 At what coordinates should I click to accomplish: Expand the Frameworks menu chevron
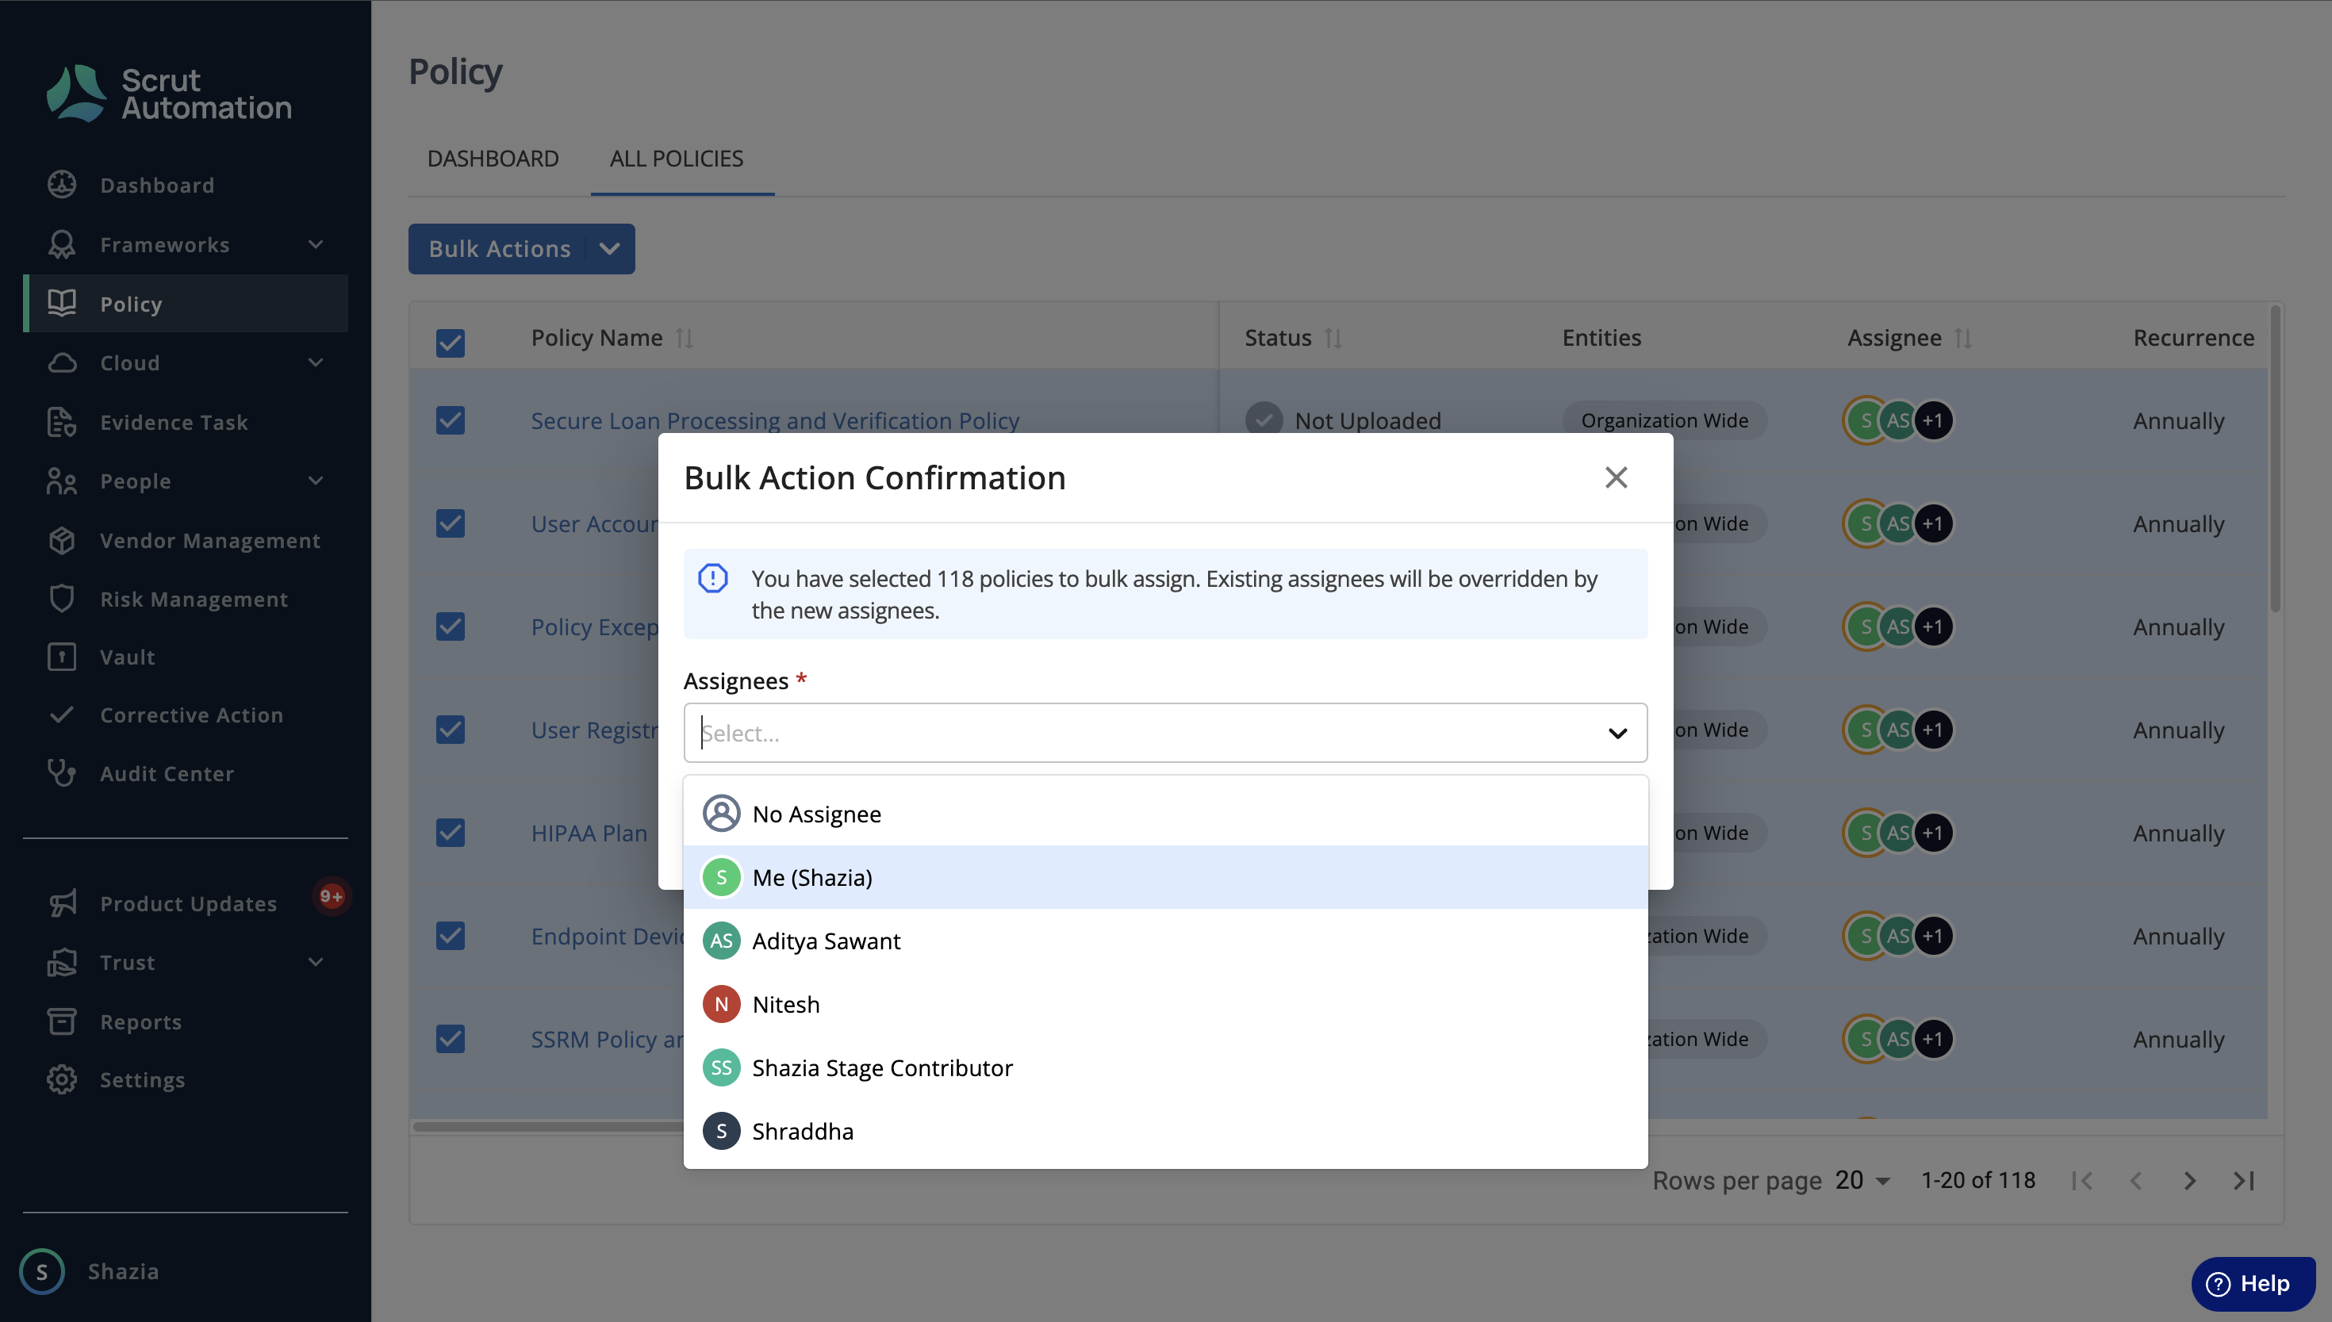315,244
